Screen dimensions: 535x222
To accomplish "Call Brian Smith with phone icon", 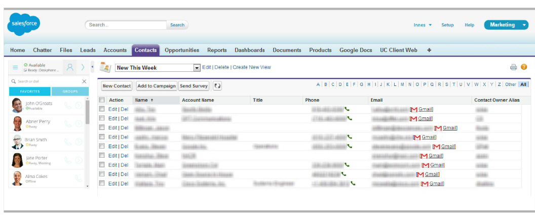I will [x=68, y=142].
